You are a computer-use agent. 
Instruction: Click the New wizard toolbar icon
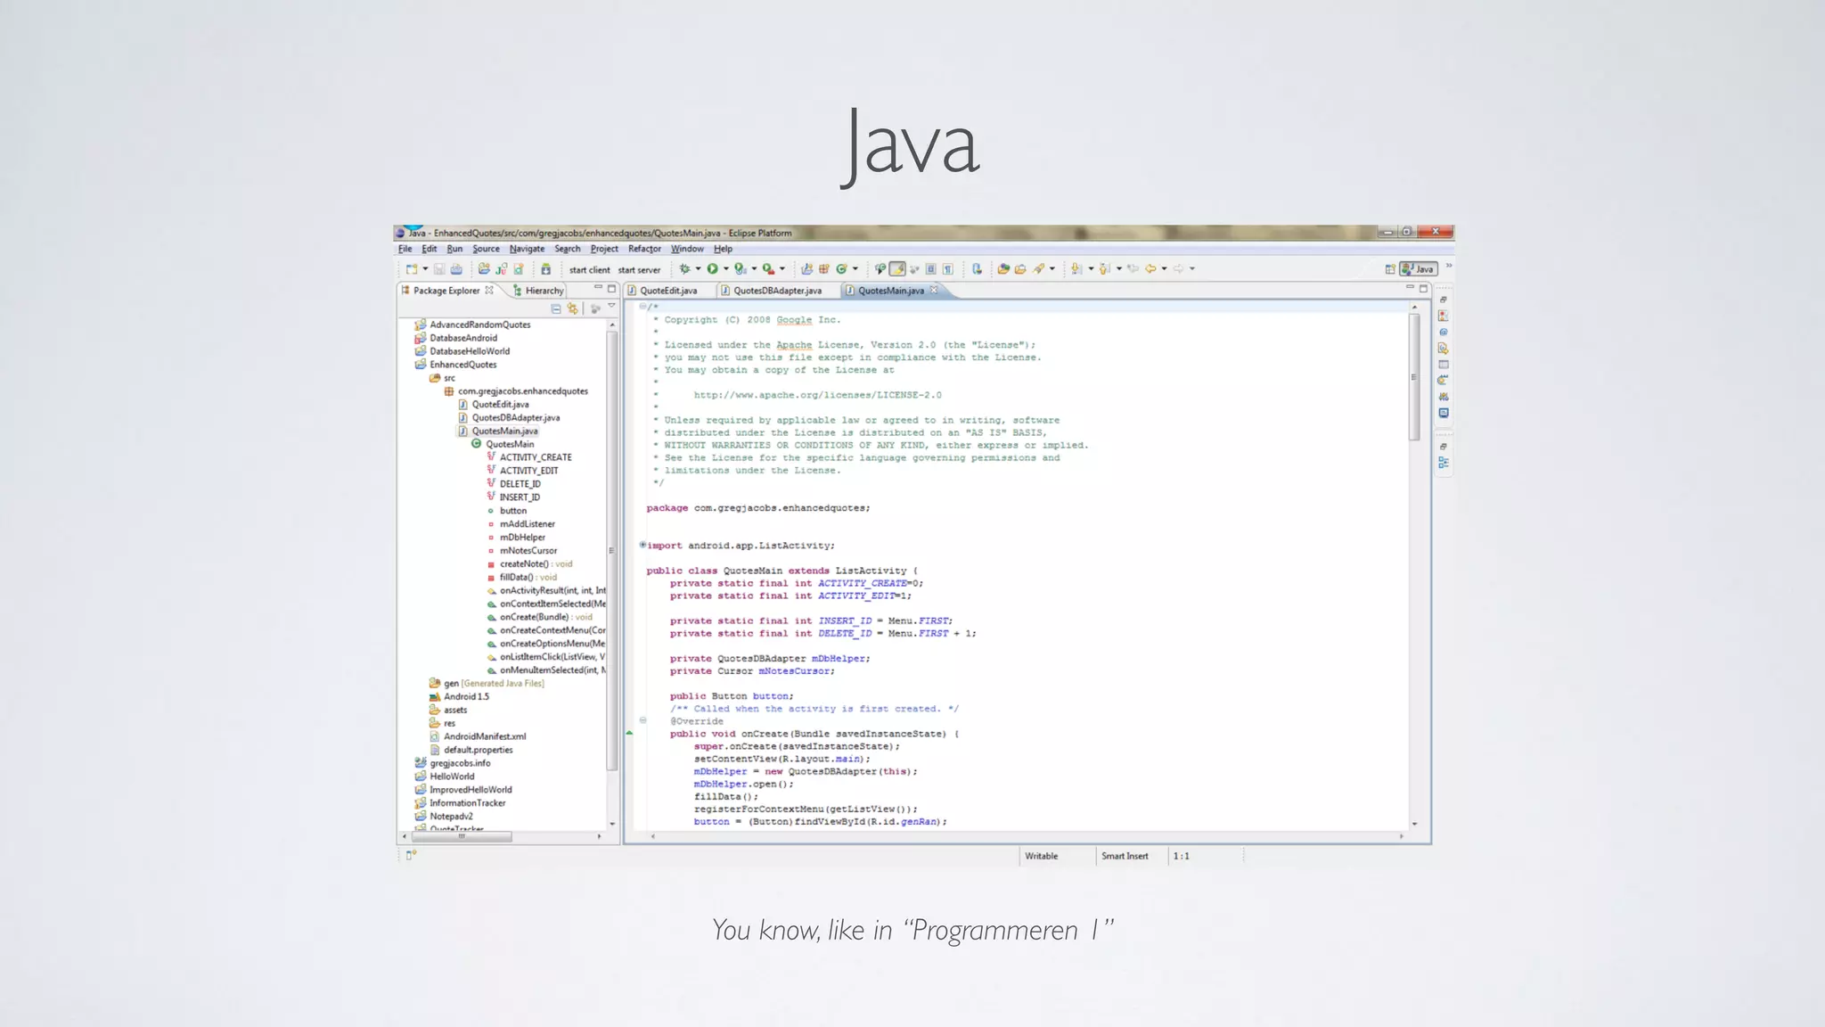point(411,269)
